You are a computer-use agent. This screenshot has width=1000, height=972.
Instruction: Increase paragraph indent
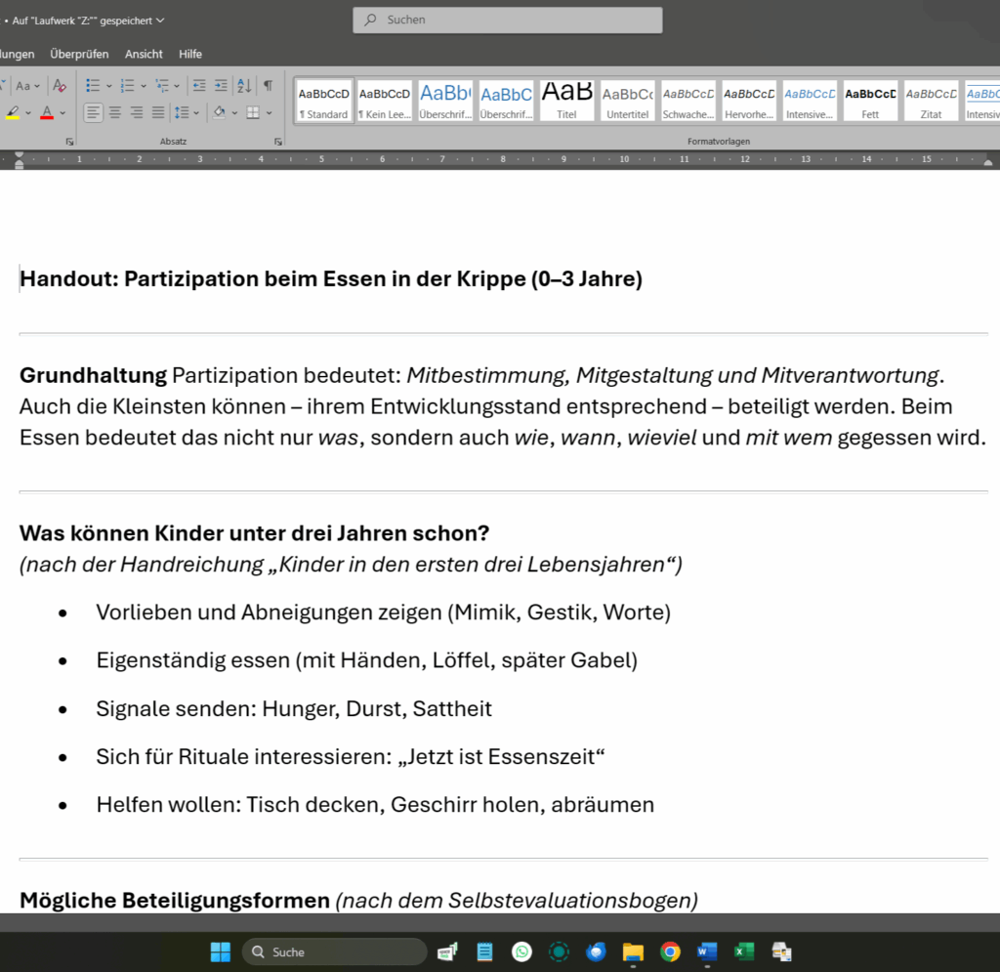(221, 85)
